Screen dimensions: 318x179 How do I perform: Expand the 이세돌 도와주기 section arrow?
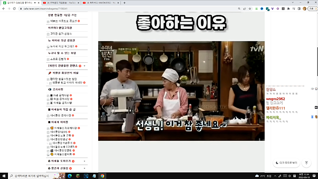[85, 161]
